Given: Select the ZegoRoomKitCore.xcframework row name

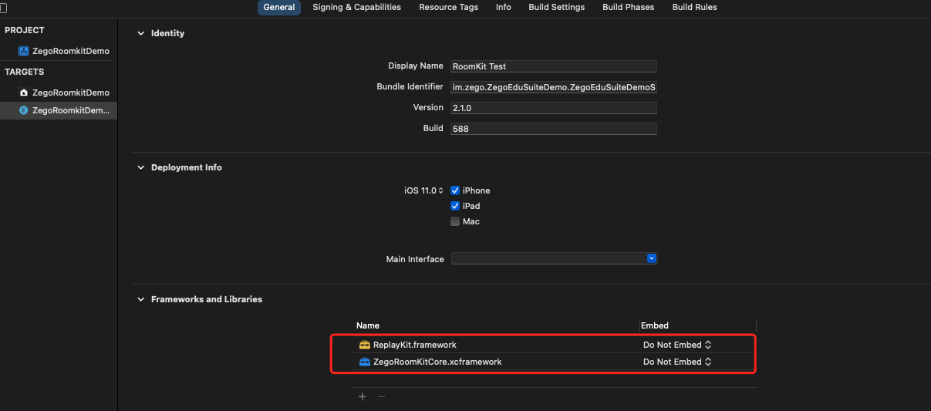Looking at the screenshot, I should coord(437,362).
